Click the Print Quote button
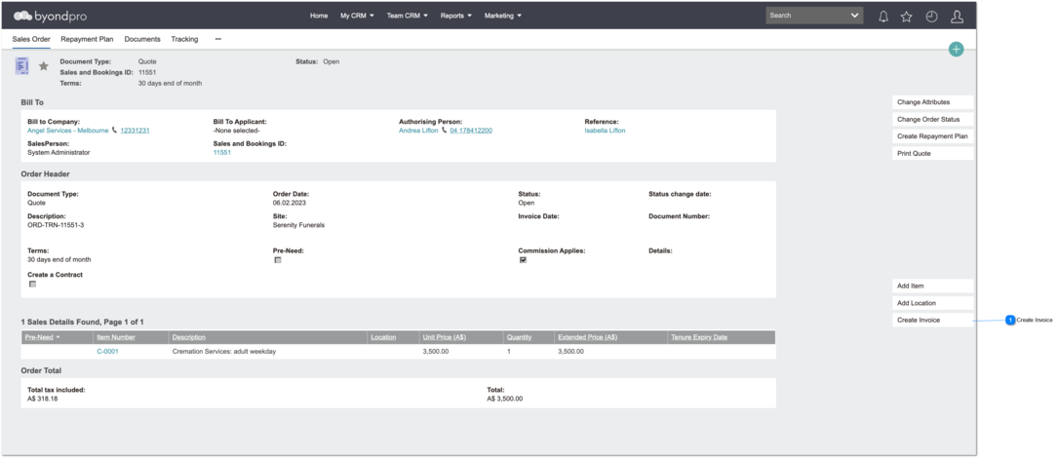 coord(932,154)
